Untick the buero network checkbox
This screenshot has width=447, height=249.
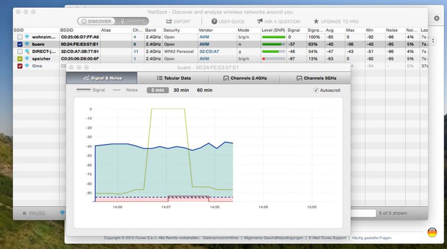click(20, 44)
